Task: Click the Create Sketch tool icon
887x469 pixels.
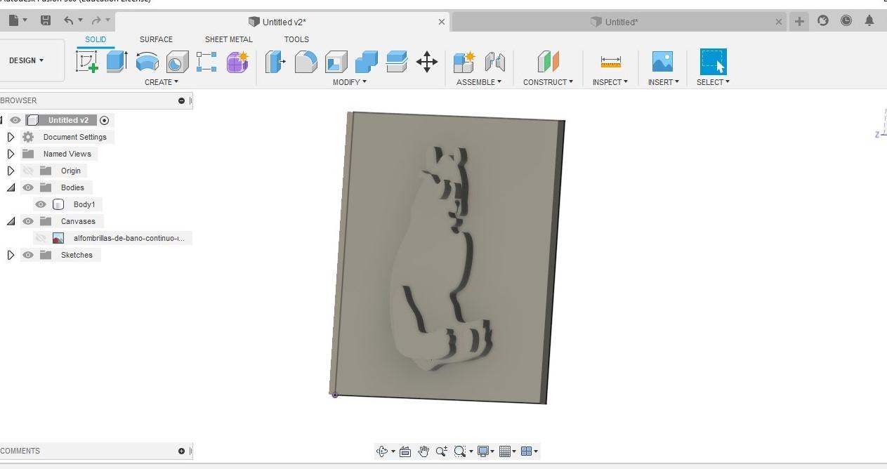Action: [x=87, y=62]
